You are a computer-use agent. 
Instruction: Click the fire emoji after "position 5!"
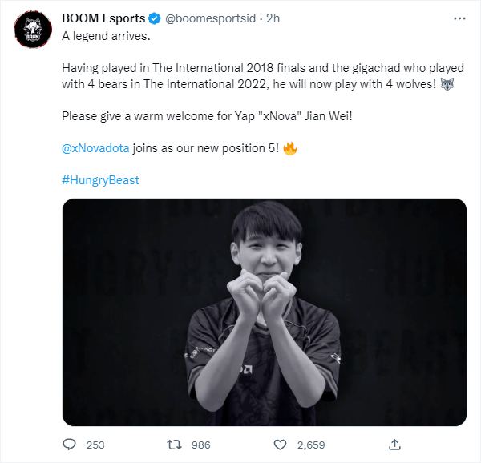(290, 149)
